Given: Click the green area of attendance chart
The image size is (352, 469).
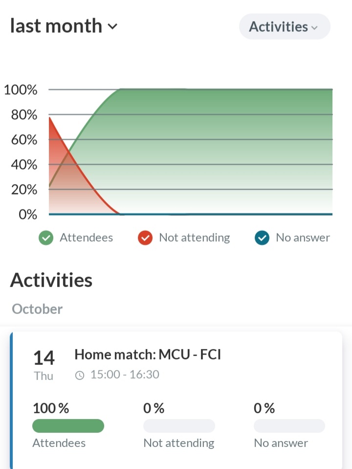Looking at the screenshot, I should (220, 147).
